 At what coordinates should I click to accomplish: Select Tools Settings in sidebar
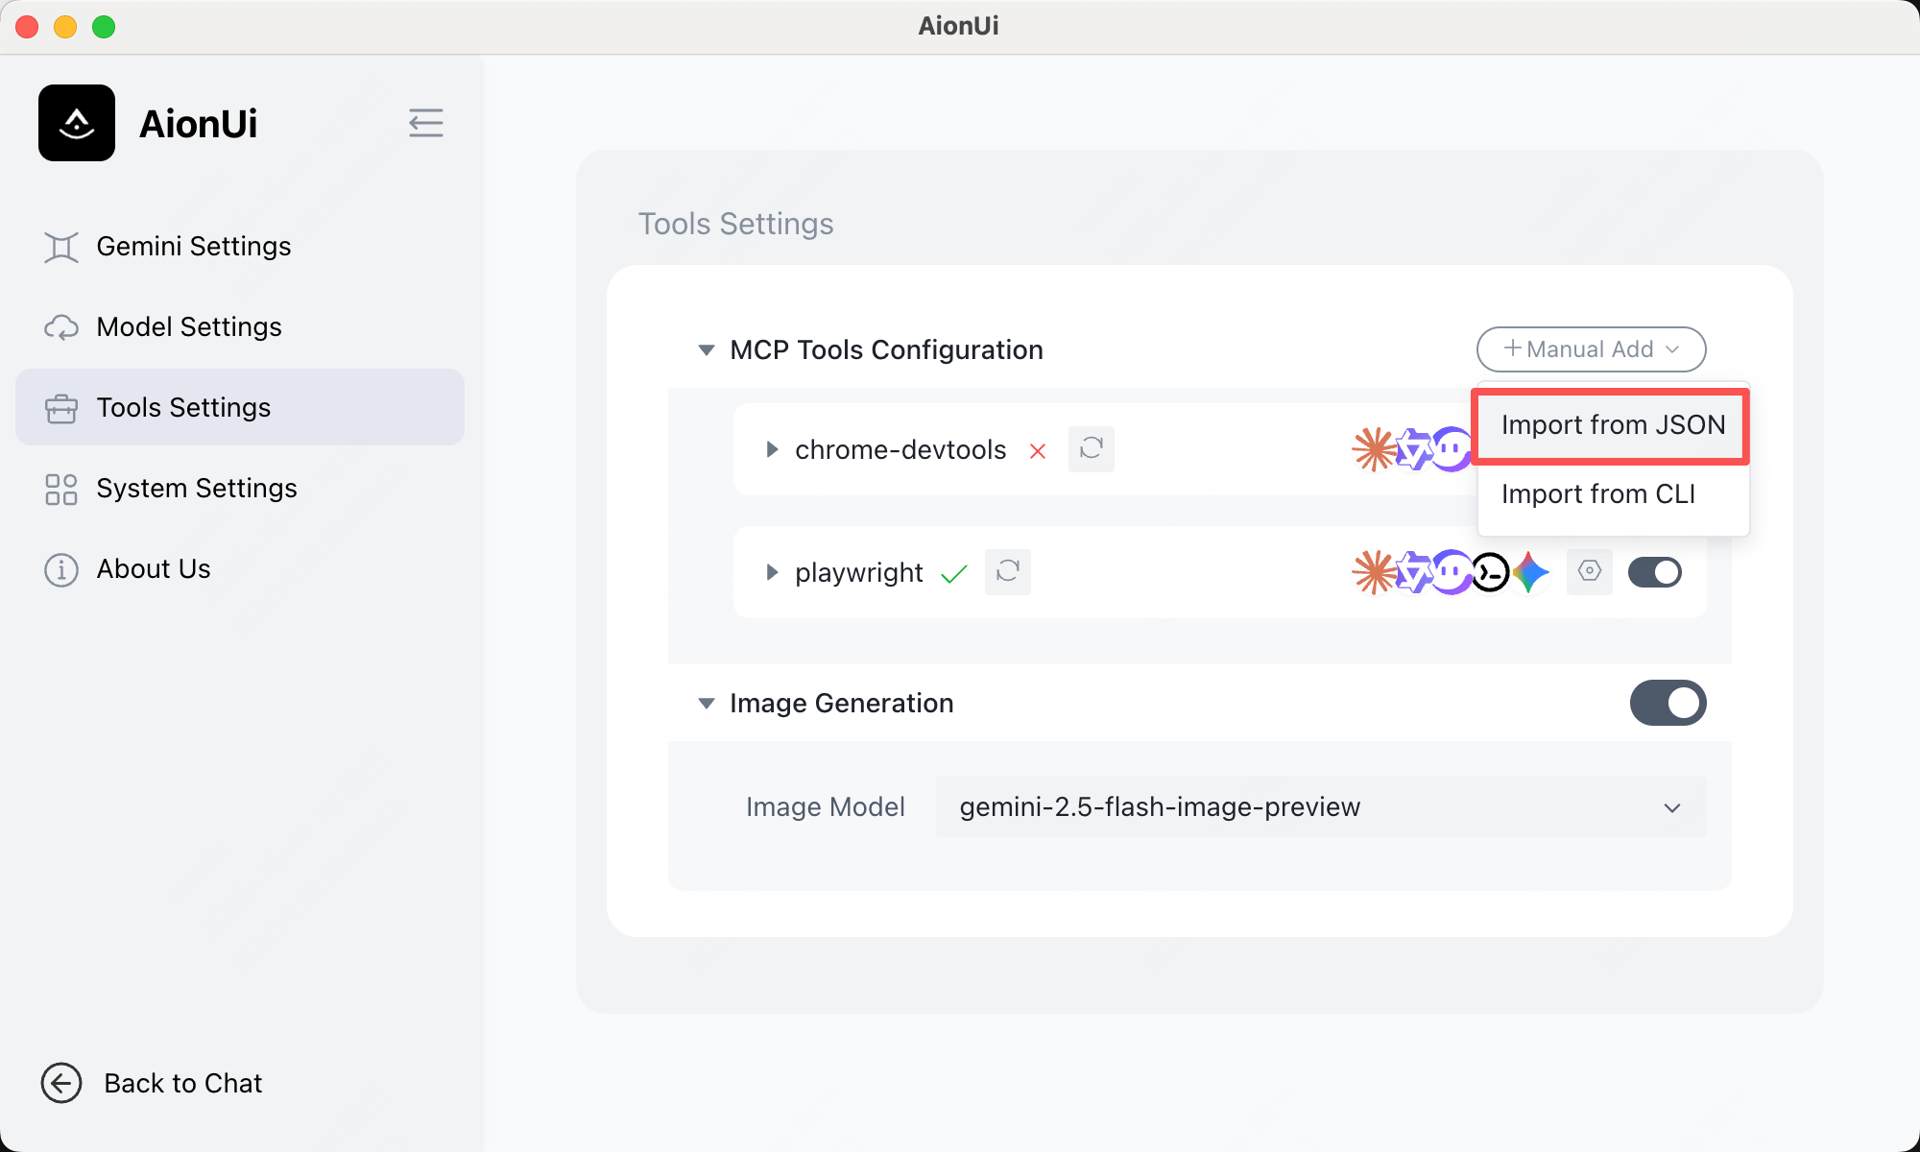(240, 407)
